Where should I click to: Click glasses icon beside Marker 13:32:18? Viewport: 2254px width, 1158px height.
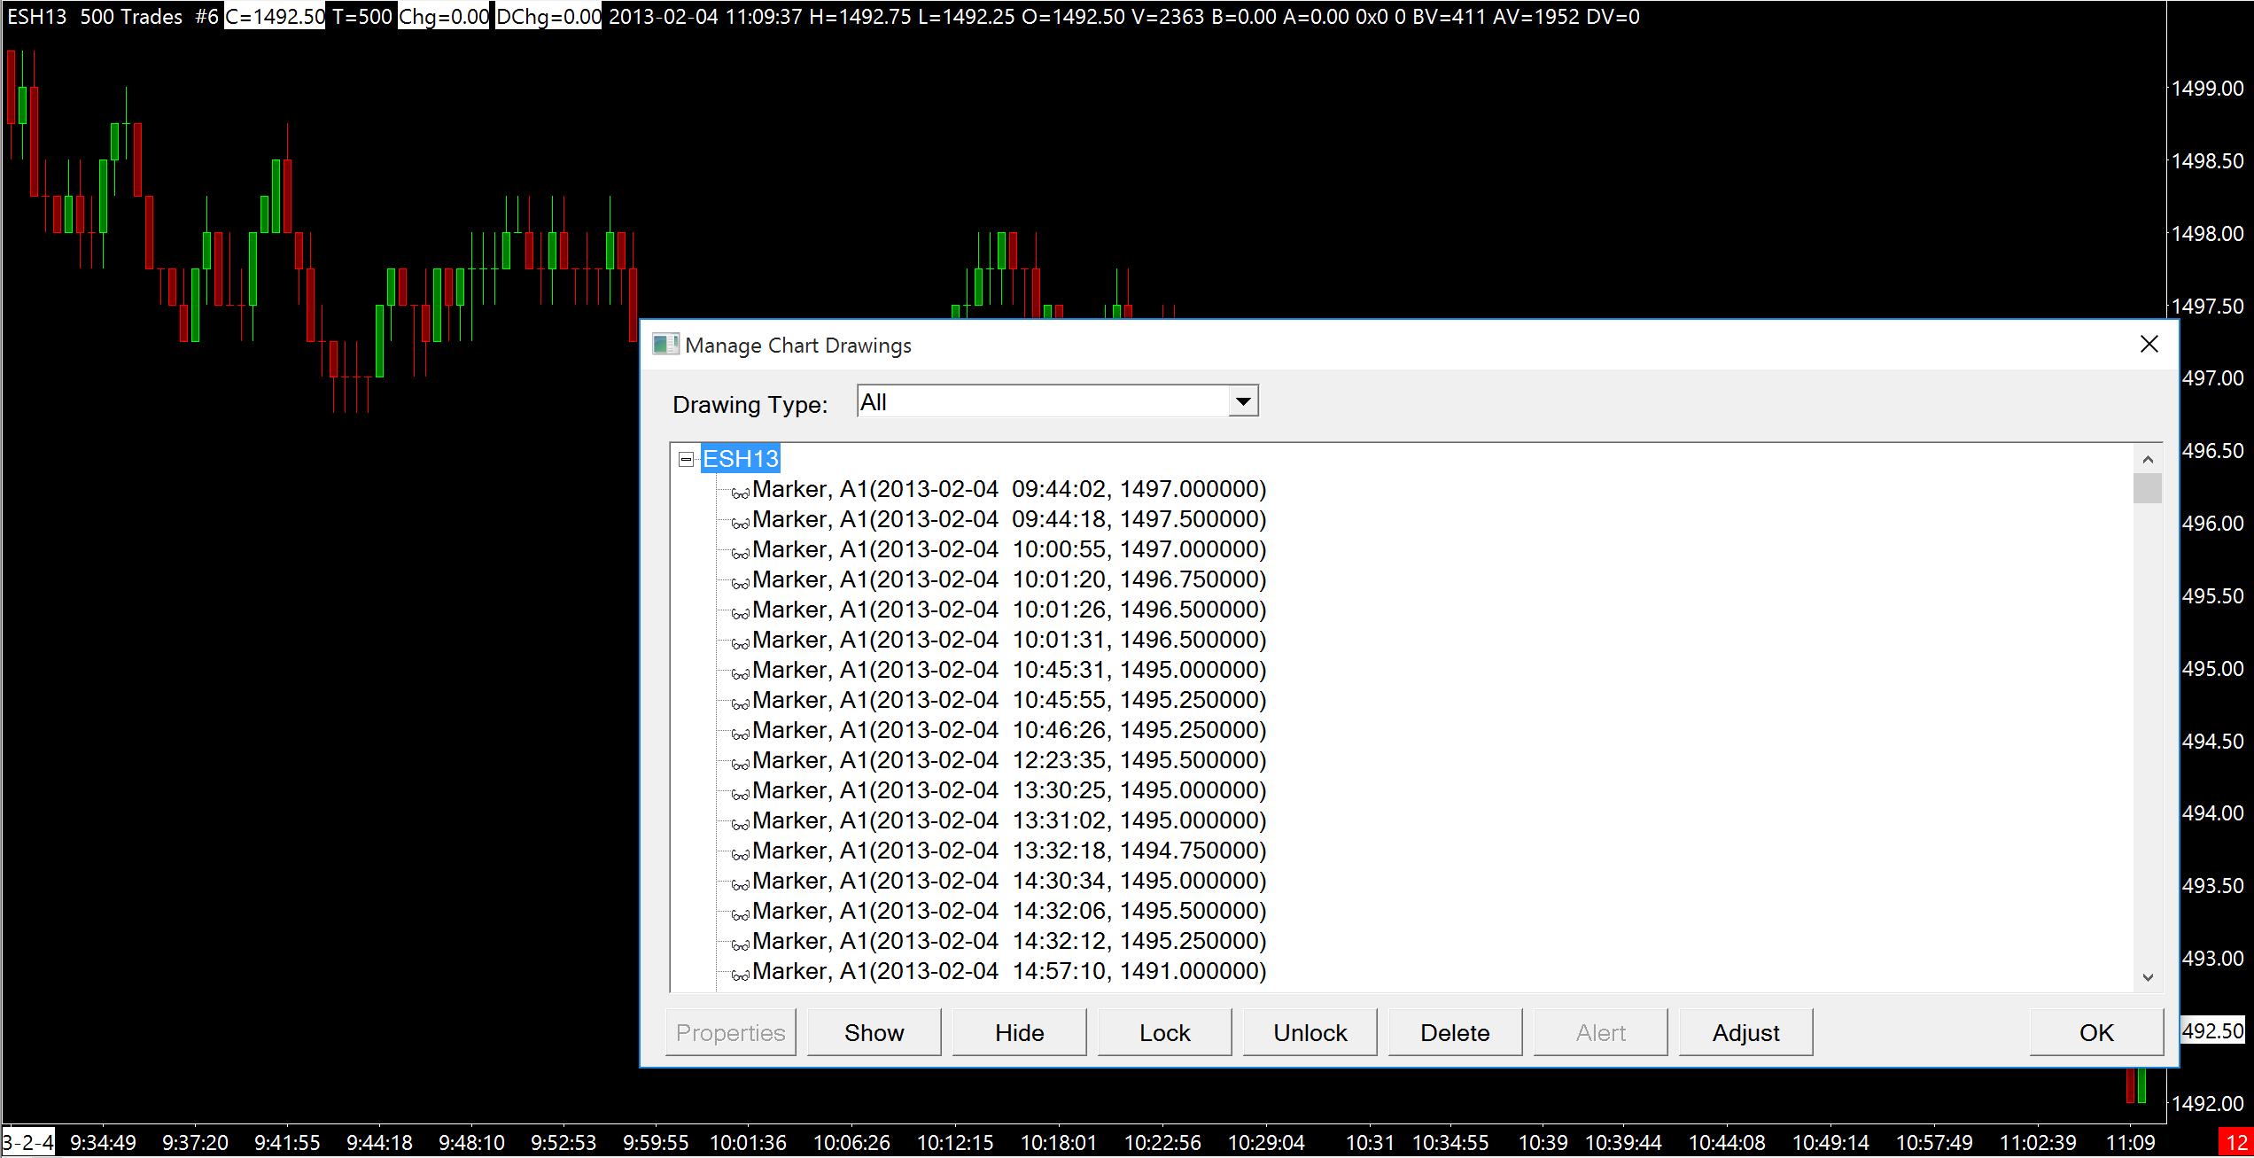(x=741, y=854)
